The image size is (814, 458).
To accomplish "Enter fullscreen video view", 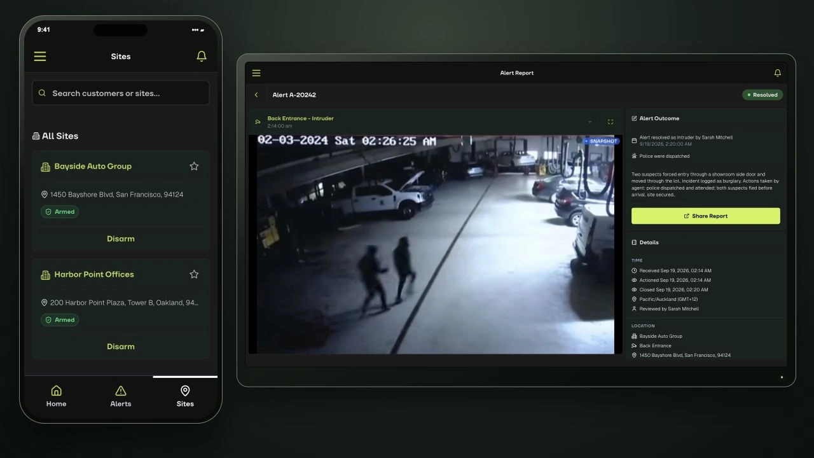I will (x=610, y=121).
